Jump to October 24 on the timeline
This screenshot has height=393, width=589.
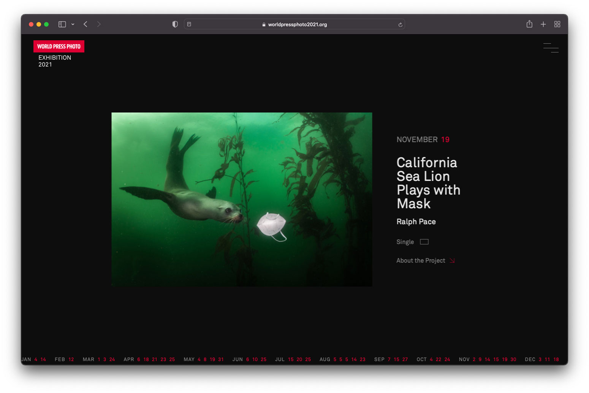coord(448,359)
